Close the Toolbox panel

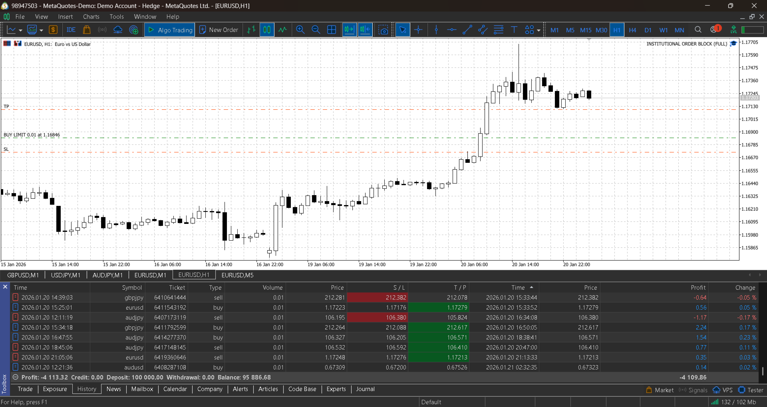pyautogui.click(x=5, y=287)
